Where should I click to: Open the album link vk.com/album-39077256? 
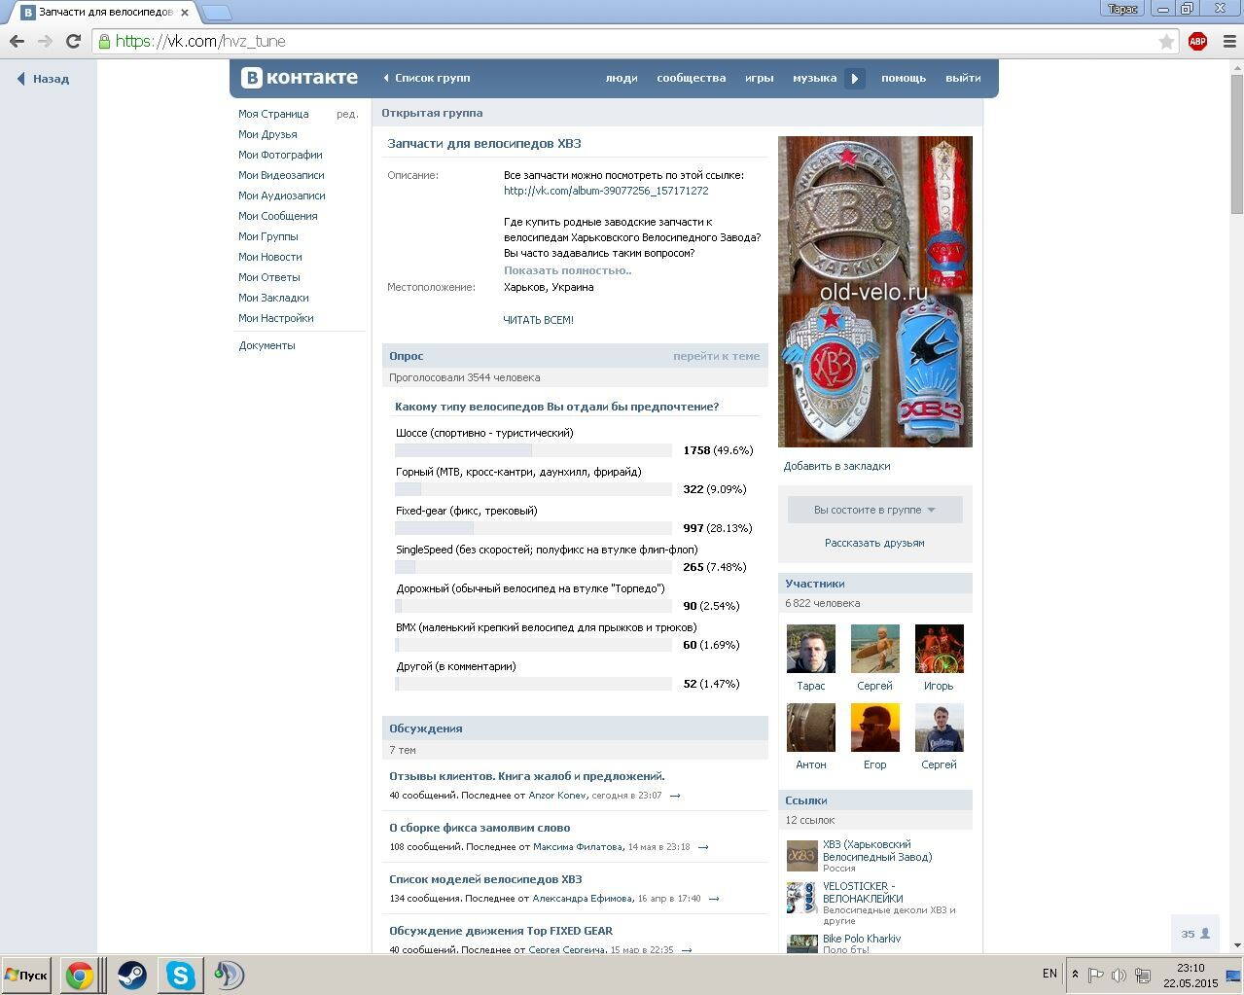(605, 191)
